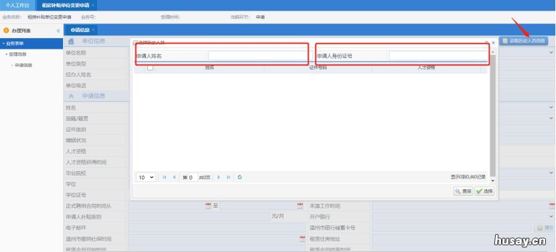Close the 选择历史人员 dialog
Image resolution: width=556 pixels, height=252 pixels.
pyautogui.click(x=493, y=43)
